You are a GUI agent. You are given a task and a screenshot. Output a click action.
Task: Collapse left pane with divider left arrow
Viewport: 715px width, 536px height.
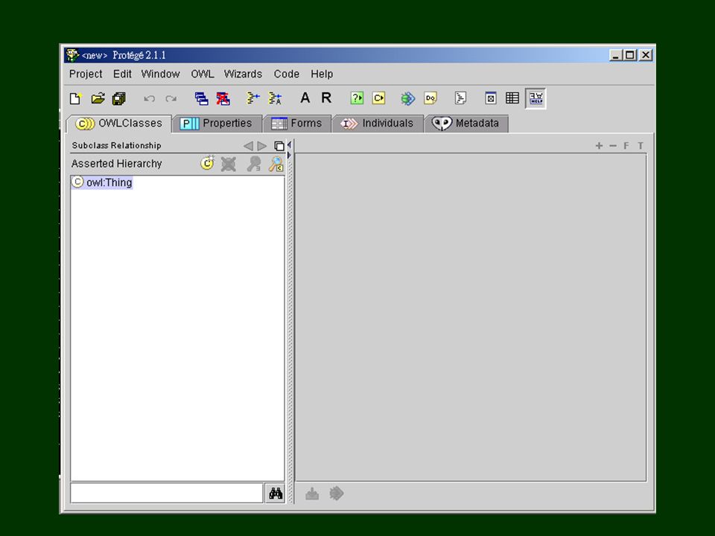[290, 144]
